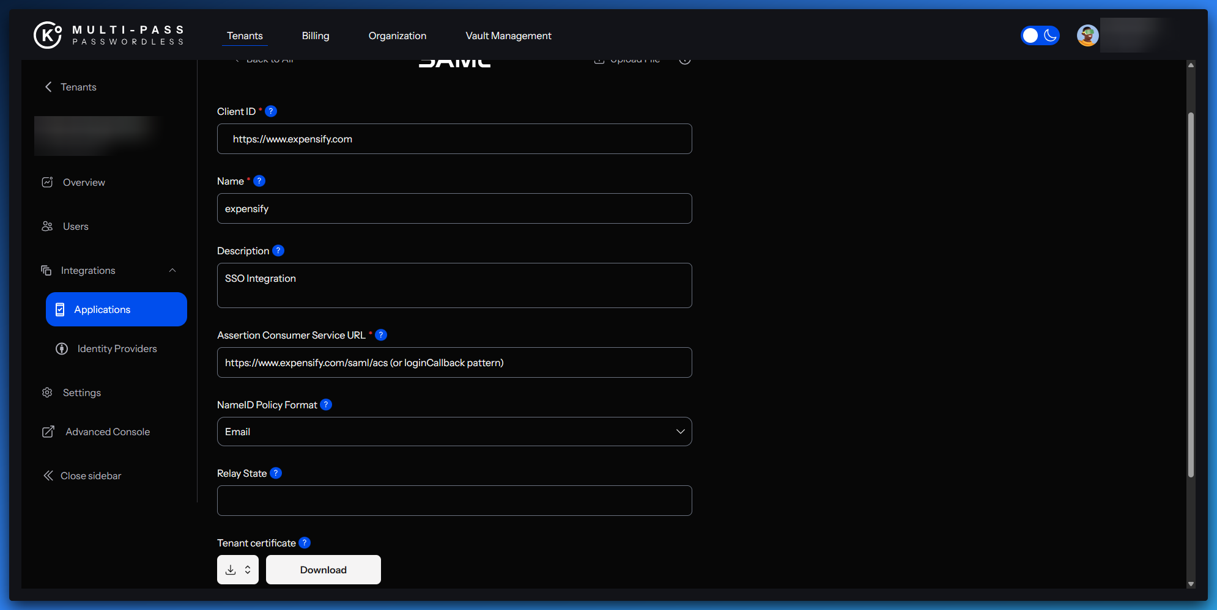
Task: Show help for Client ID
Action: [x=271, y=111]
